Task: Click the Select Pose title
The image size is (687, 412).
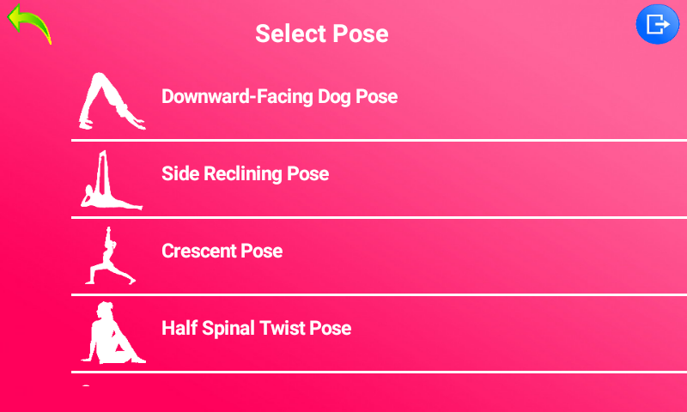Action: 322,33
